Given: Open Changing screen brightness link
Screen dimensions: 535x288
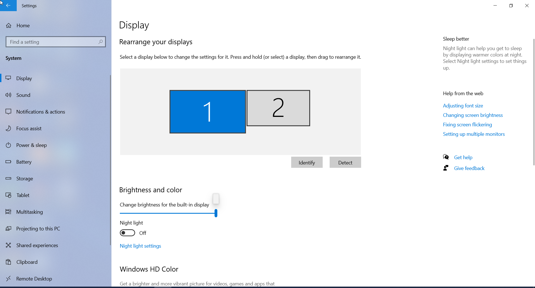Looking at the screenshot, I should pyautogui.click(x=473, y=115).
